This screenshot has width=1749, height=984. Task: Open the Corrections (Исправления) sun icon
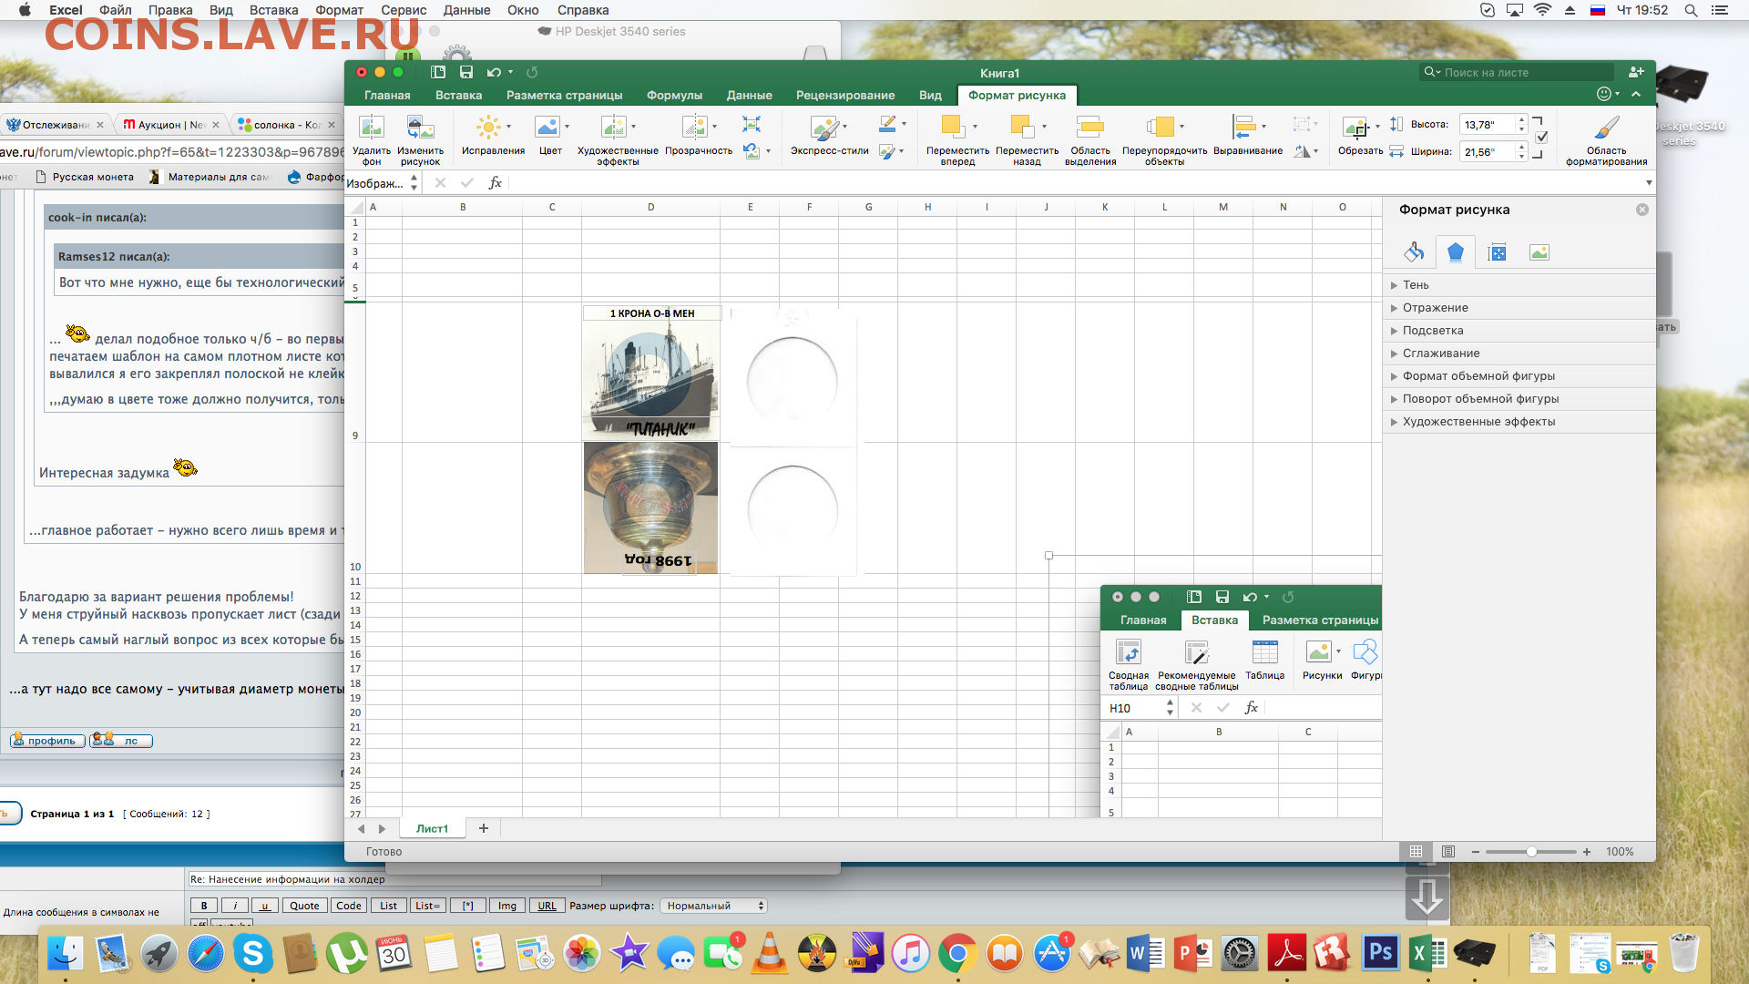(489, 127)
